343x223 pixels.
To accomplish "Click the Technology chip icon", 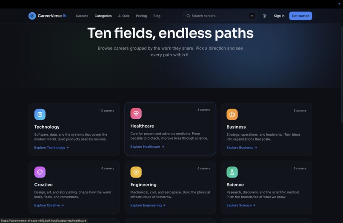I will [40, 114].
